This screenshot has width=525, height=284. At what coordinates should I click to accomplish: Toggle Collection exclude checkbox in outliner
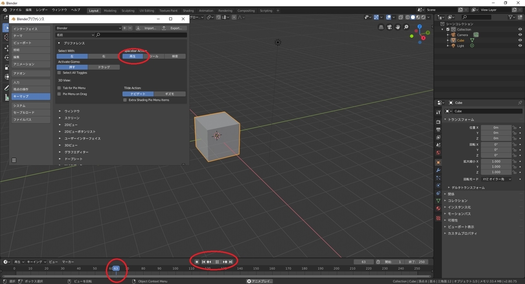point(448,29)
